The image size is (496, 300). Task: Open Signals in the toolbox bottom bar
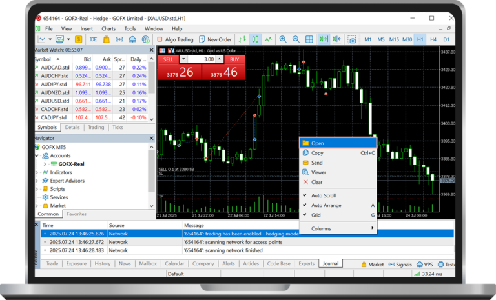click(x=400, y=265)
